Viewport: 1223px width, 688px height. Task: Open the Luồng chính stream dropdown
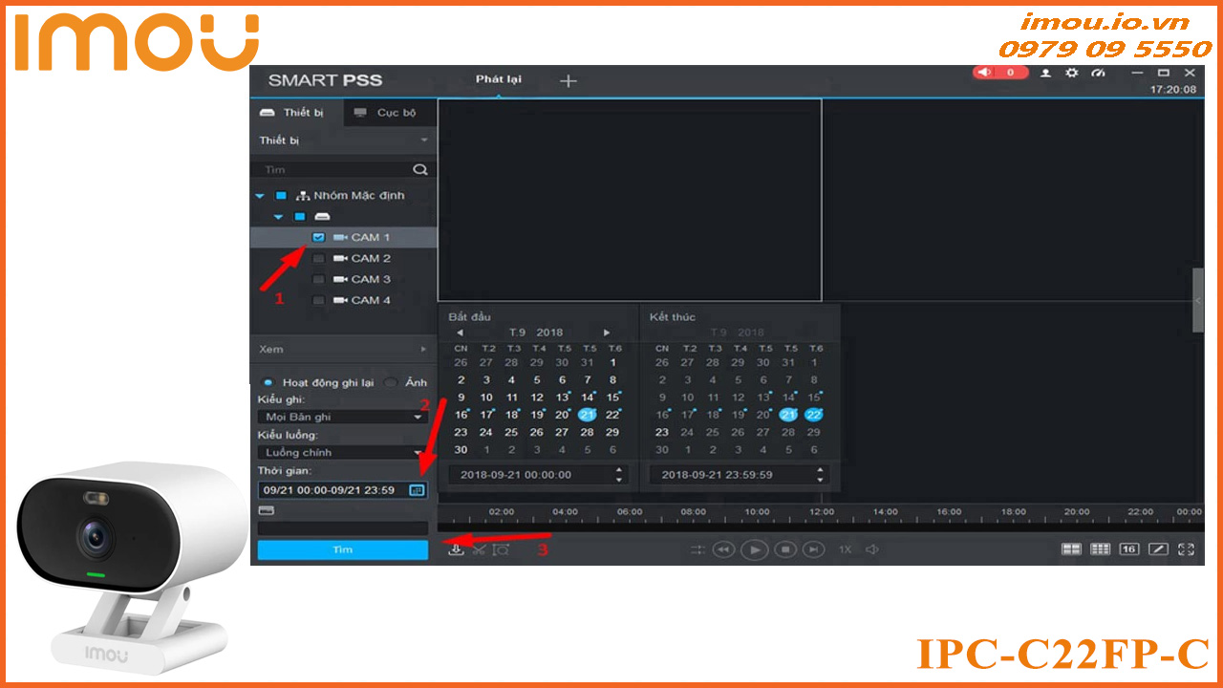click(x=342, y=452)
